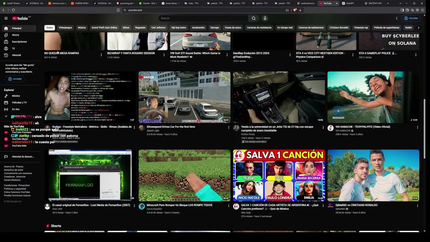The width and height of the screenshot is (430, 242).
Task: Open Historial de denuncias flag item
Action: 19,157
